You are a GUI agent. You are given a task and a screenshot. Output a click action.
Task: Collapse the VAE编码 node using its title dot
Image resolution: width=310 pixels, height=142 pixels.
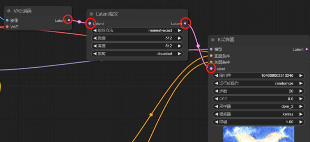pos(9,11)
